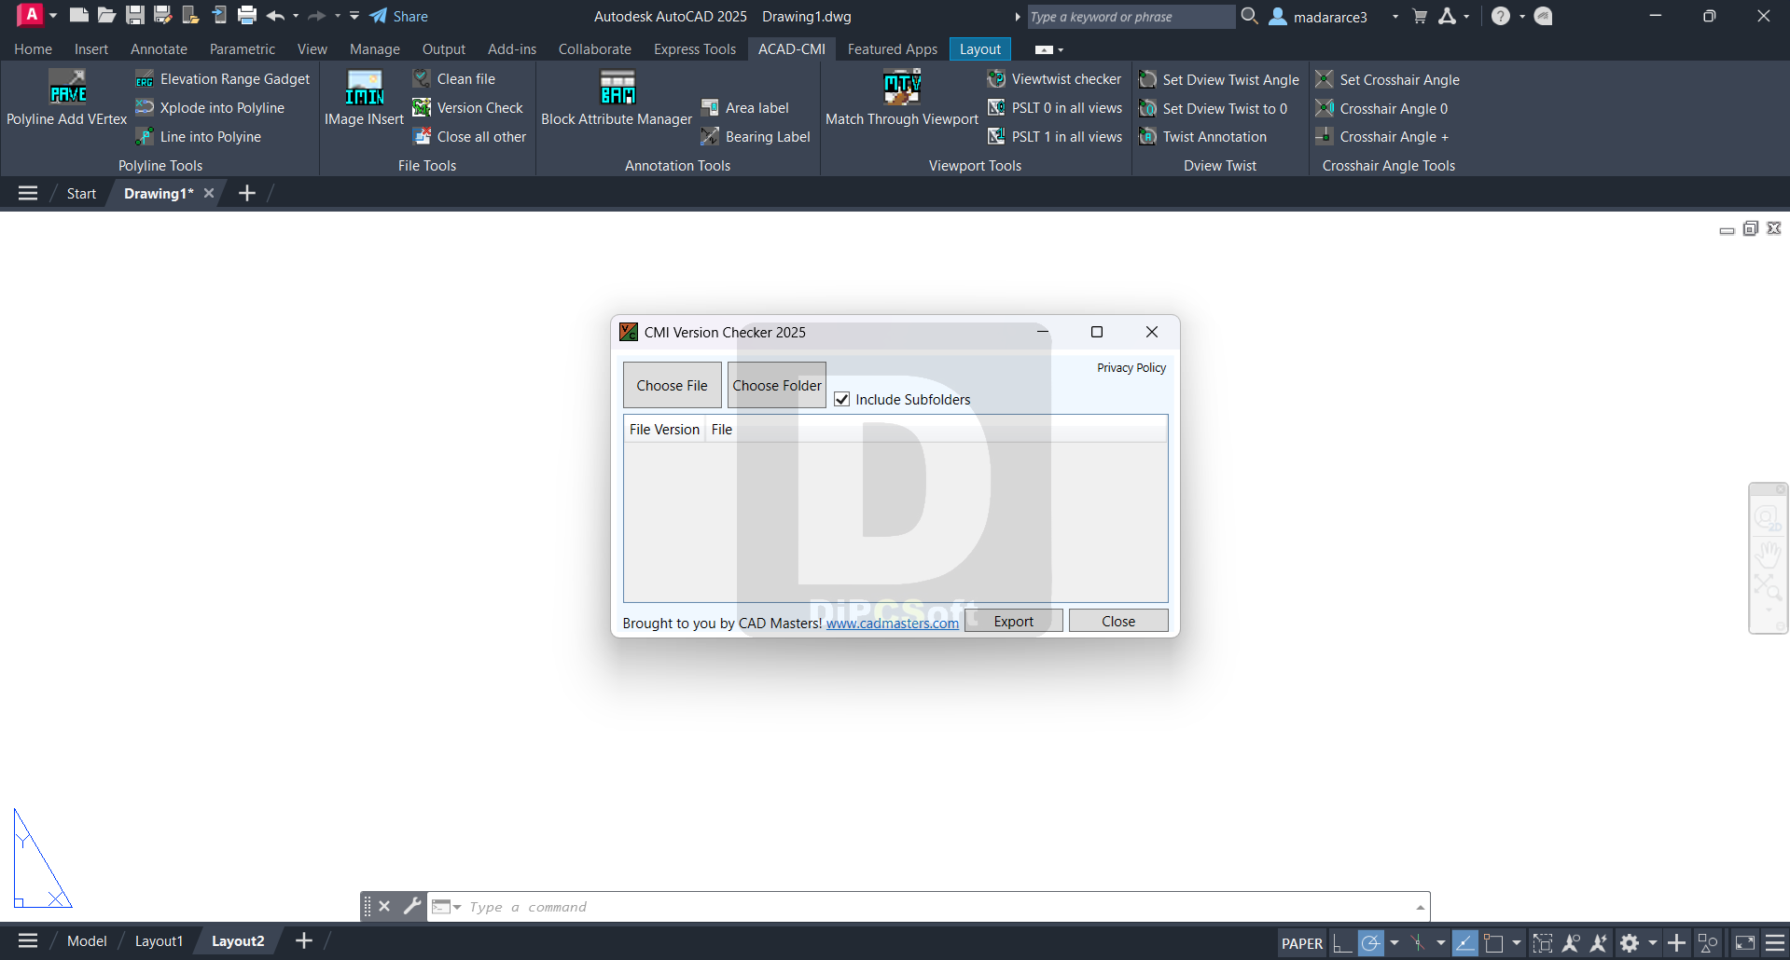Run the Clean file tool
1790x960 pixels.
click(x=454, y=79)
